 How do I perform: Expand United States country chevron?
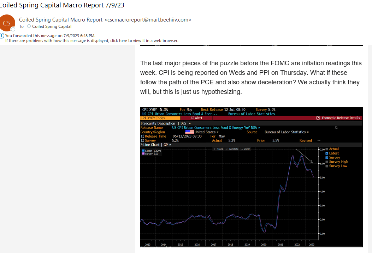click(x=218, y=132)
